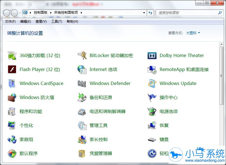Viewport: 226px width, 165px height.
Task: Expand the arrow after 所有控制面板项 breadcrumb
Action: click(81, 13)
